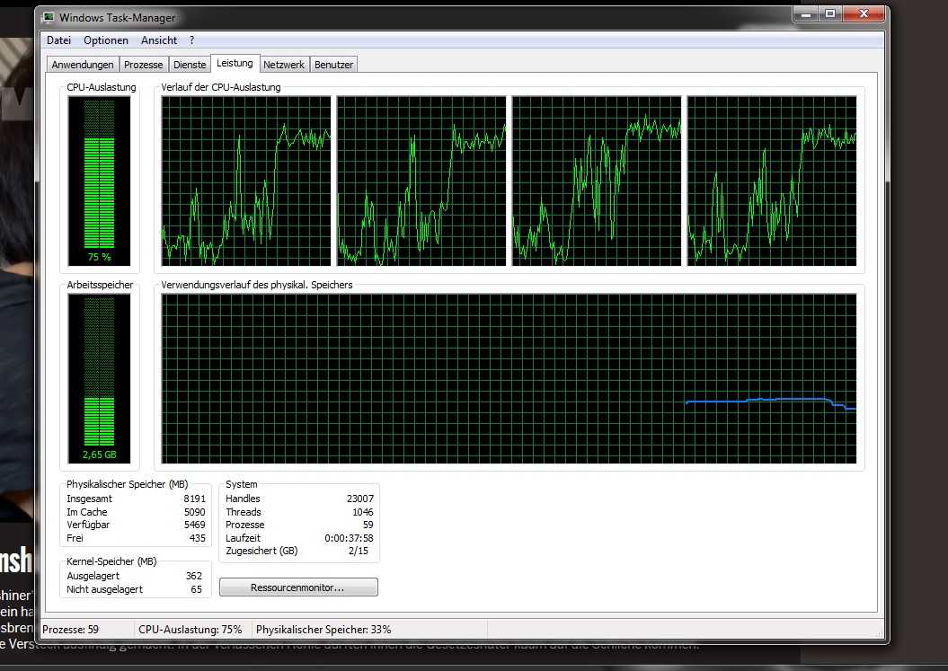Switch to the Dienste tab
948x671 pixels.
click(190, 65)
